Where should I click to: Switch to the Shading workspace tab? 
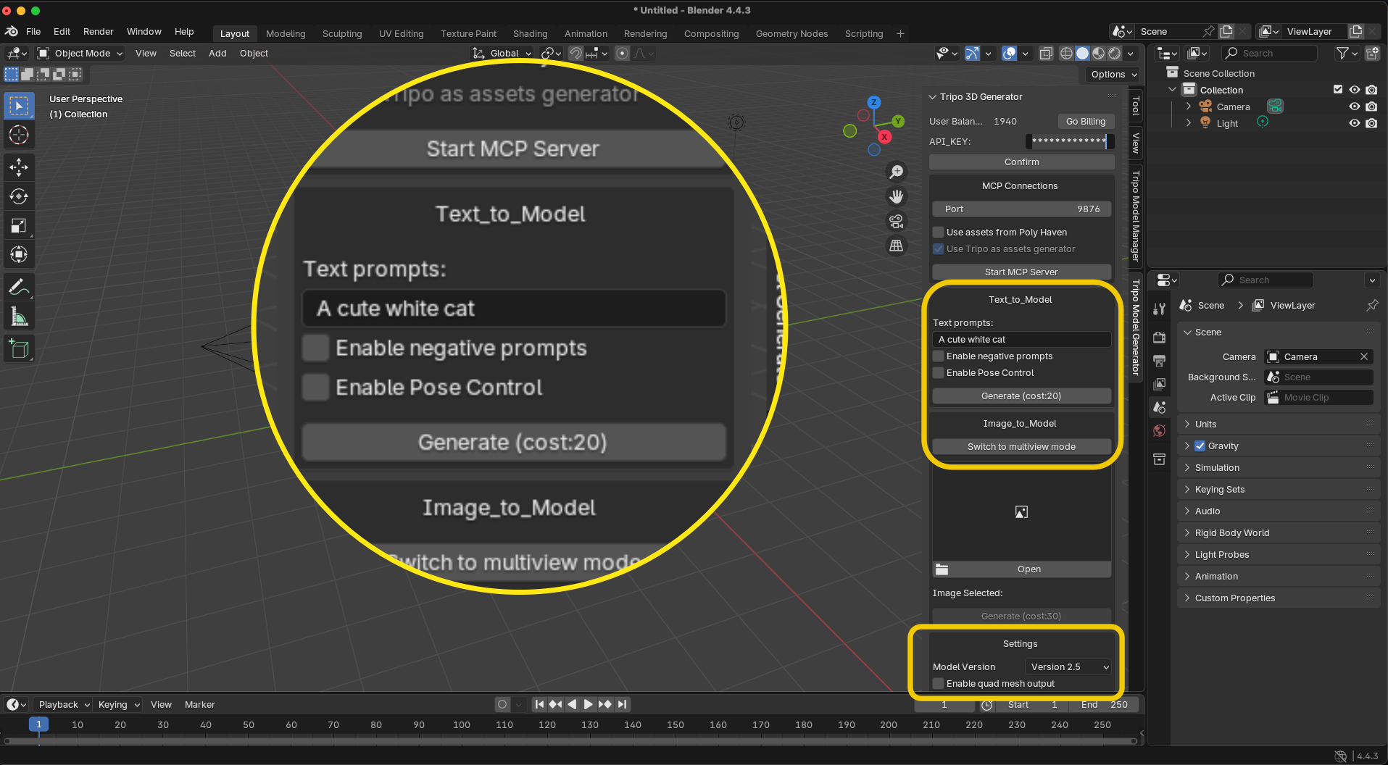coord(531,33)
